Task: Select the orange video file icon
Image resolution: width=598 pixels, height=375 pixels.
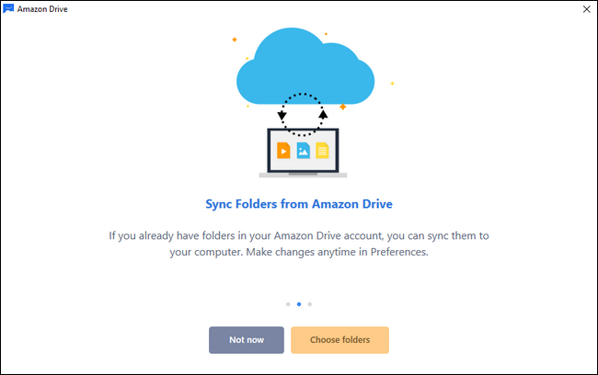Action: point(284,150)
